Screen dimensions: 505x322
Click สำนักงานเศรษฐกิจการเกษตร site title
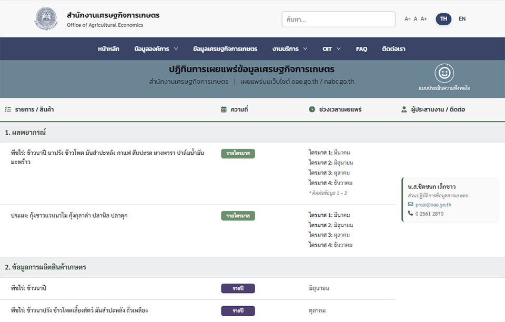coord(113,15)
